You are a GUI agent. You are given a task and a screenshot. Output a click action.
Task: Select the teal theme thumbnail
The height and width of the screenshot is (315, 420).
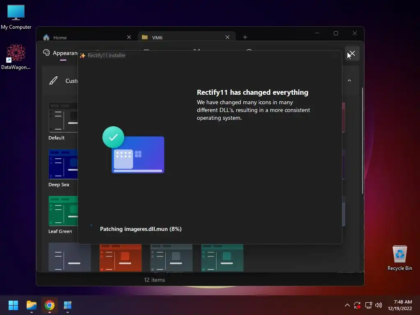222,258
